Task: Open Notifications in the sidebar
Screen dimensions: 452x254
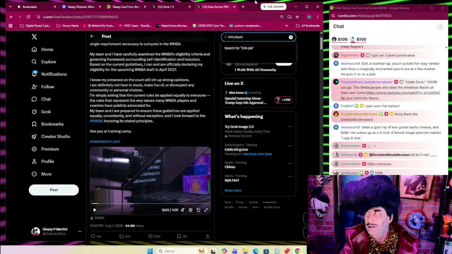Action: pos(49,74)
